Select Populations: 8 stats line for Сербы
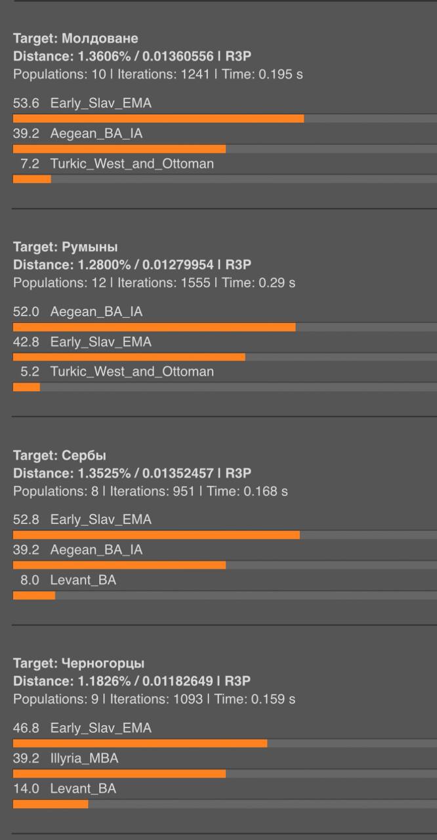Image resolution: width=437 pixels, height=840 pixels. 150,491
